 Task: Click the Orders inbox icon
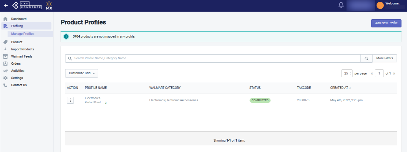coord(5,63)
